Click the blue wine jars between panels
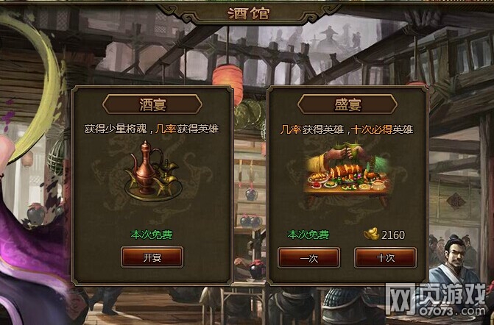 pos(251,221)
